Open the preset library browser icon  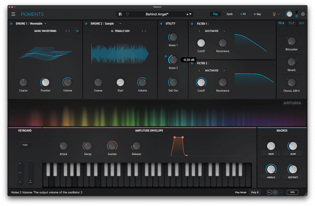click(x=120, y=14)
